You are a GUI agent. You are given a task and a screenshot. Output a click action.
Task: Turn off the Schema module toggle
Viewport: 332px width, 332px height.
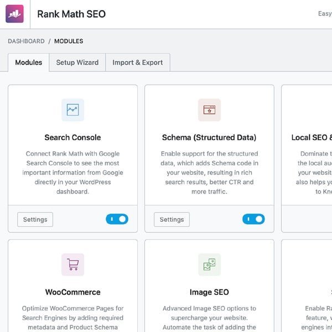click(x=253, y=219)
